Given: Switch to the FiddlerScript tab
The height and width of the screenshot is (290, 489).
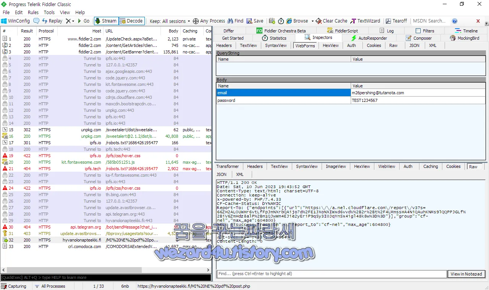Looking at the screenshot, I should [x=342, y=31].
